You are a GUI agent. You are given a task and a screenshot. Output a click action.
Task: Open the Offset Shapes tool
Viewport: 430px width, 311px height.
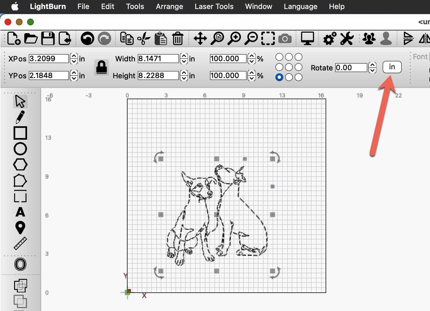point(20,264)
